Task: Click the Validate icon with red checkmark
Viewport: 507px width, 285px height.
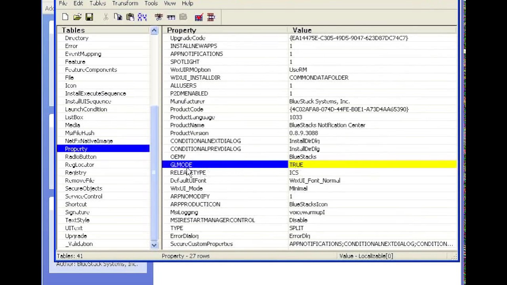Action: click(x=199, y=17)
